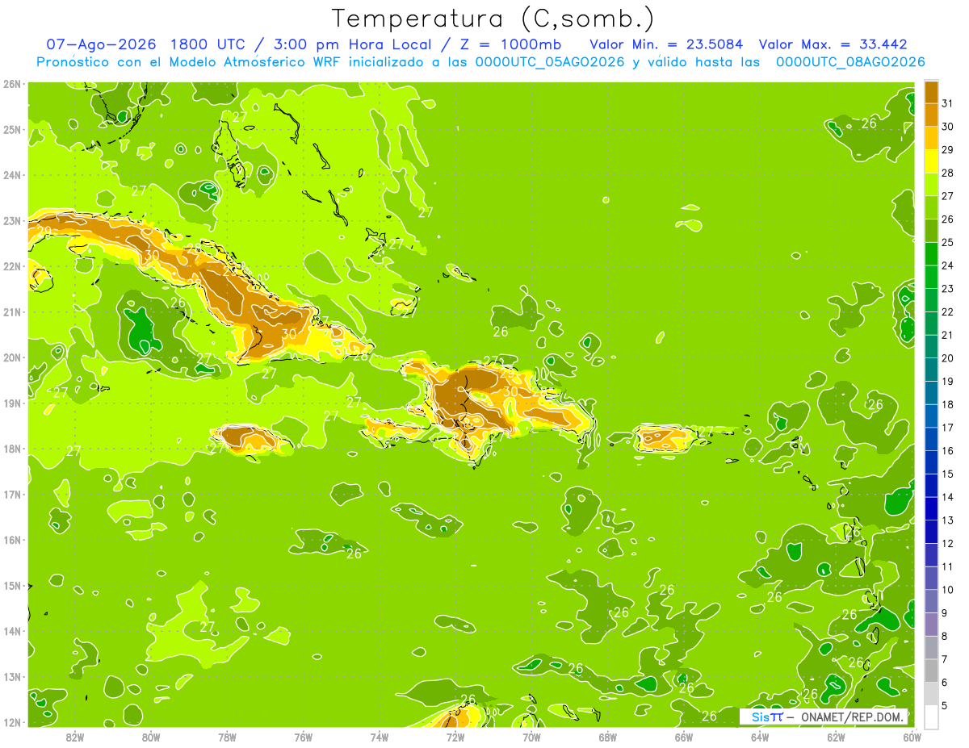Click the "28" contour label near eastern Cuba
The height and width of the screenshot is (748, 969).
pyautogui.click(x=360, y=355)
